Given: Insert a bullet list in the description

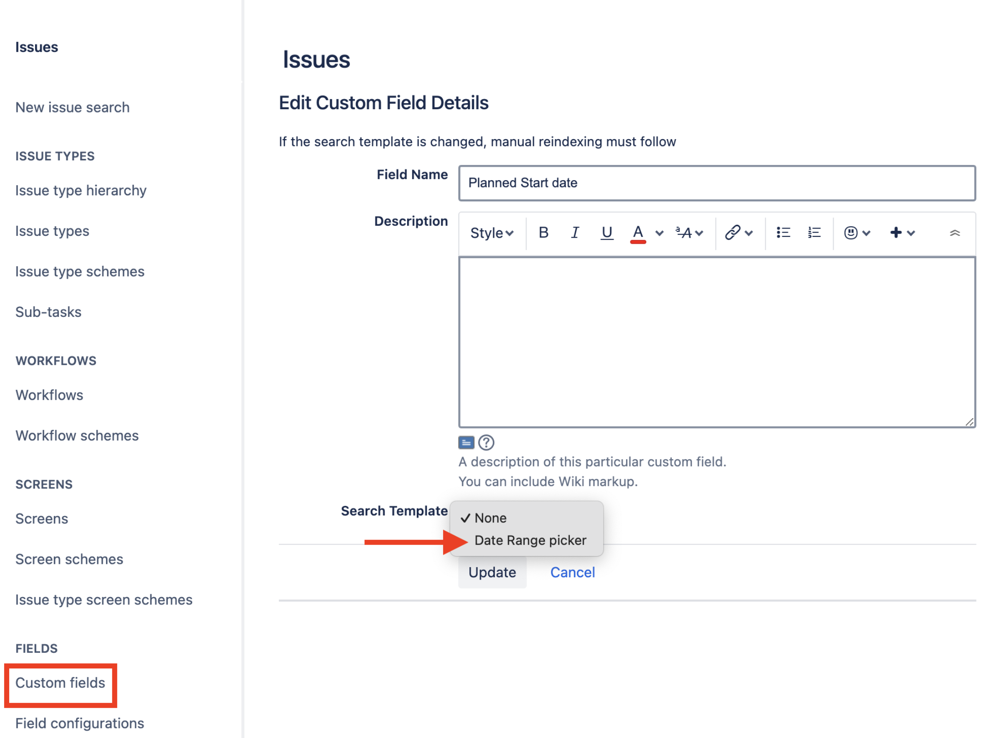Looking at the screenshot, I should pos(783,233).
